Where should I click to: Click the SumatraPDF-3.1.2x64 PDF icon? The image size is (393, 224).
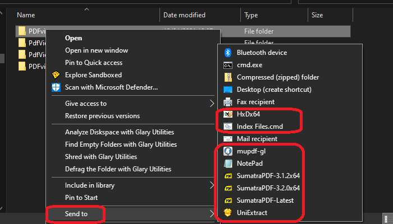pyautogui.click(x=228, y=176)
